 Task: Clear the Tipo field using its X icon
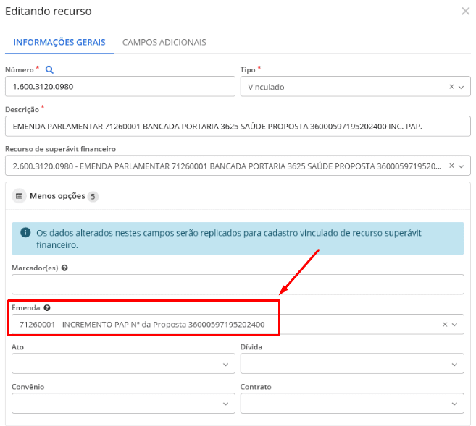pos(451,87)
